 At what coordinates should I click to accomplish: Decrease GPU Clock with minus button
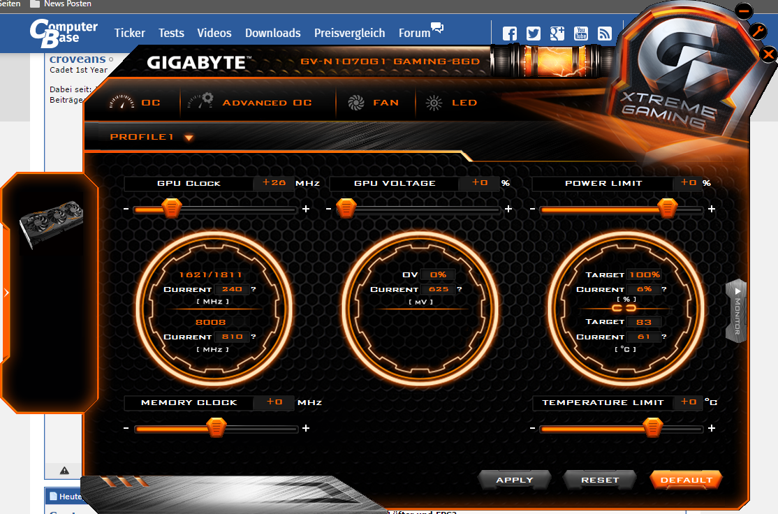coord(126,209)
